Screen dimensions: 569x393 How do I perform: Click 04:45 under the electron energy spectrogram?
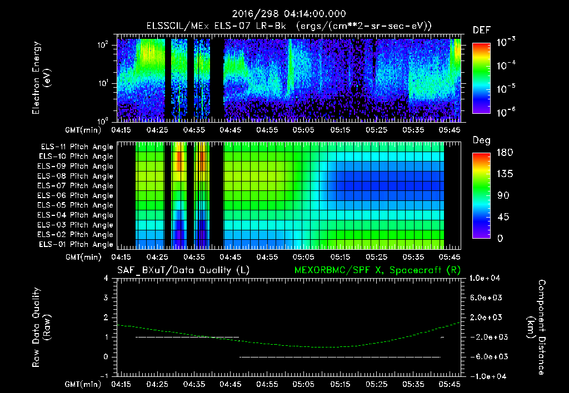231,130
